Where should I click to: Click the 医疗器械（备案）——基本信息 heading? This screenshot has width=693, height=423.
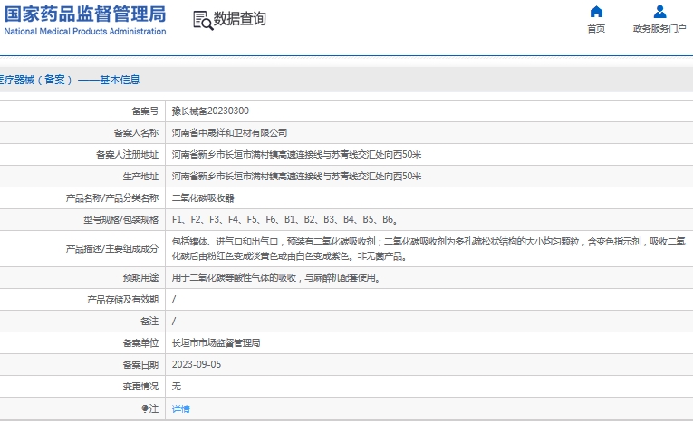click(70, 80)
